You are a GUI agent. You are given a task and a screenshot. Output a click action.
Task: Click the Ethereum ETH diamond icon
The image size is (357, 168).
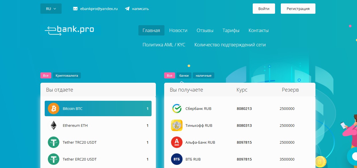[x=53, y=125]
